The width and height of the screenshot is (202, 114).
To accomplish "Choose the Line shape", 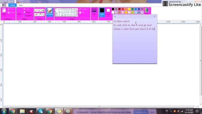I will point(56,9).
